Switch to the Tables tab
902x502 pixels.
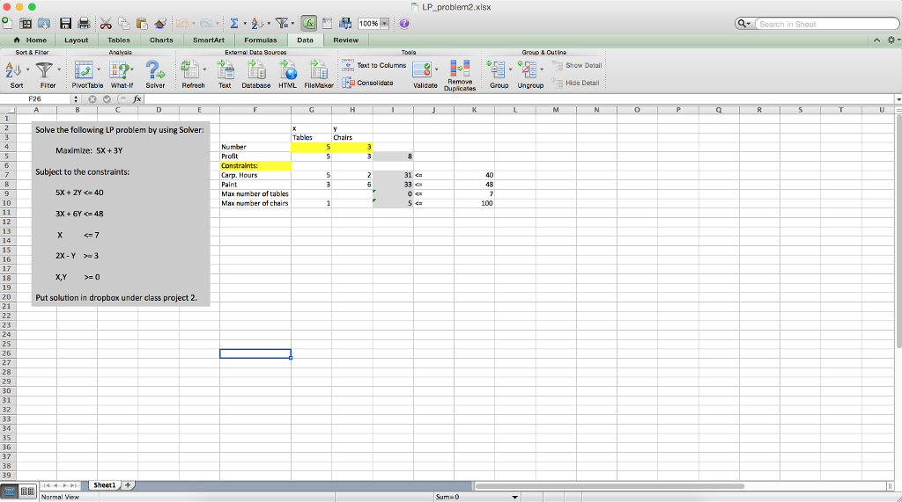click(119, 40)
